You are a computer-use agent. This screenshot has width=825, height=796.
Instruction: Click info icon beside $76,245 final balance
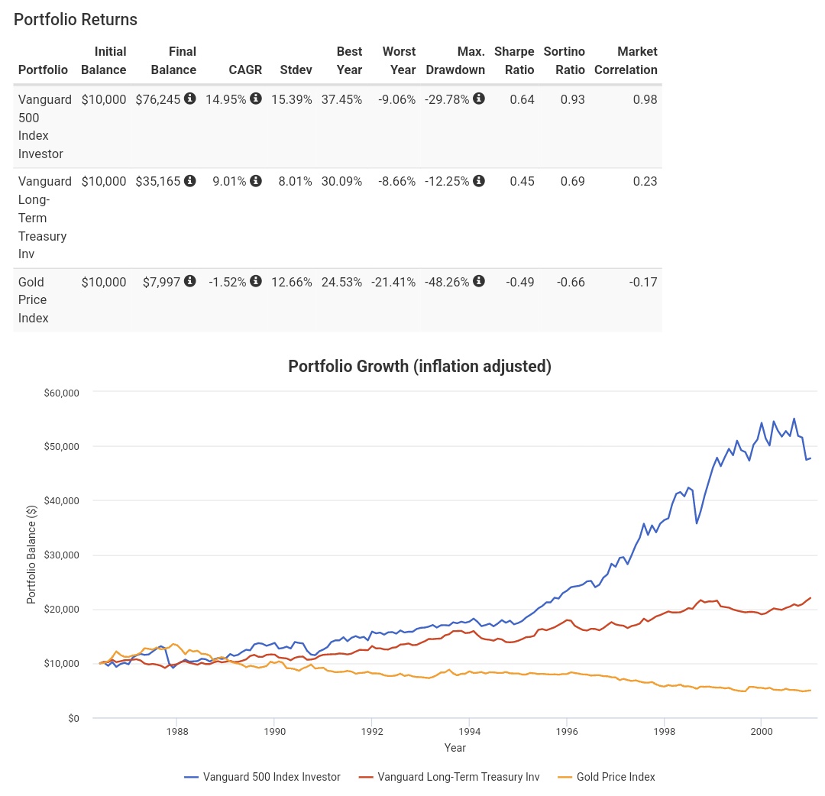point(190,99)
